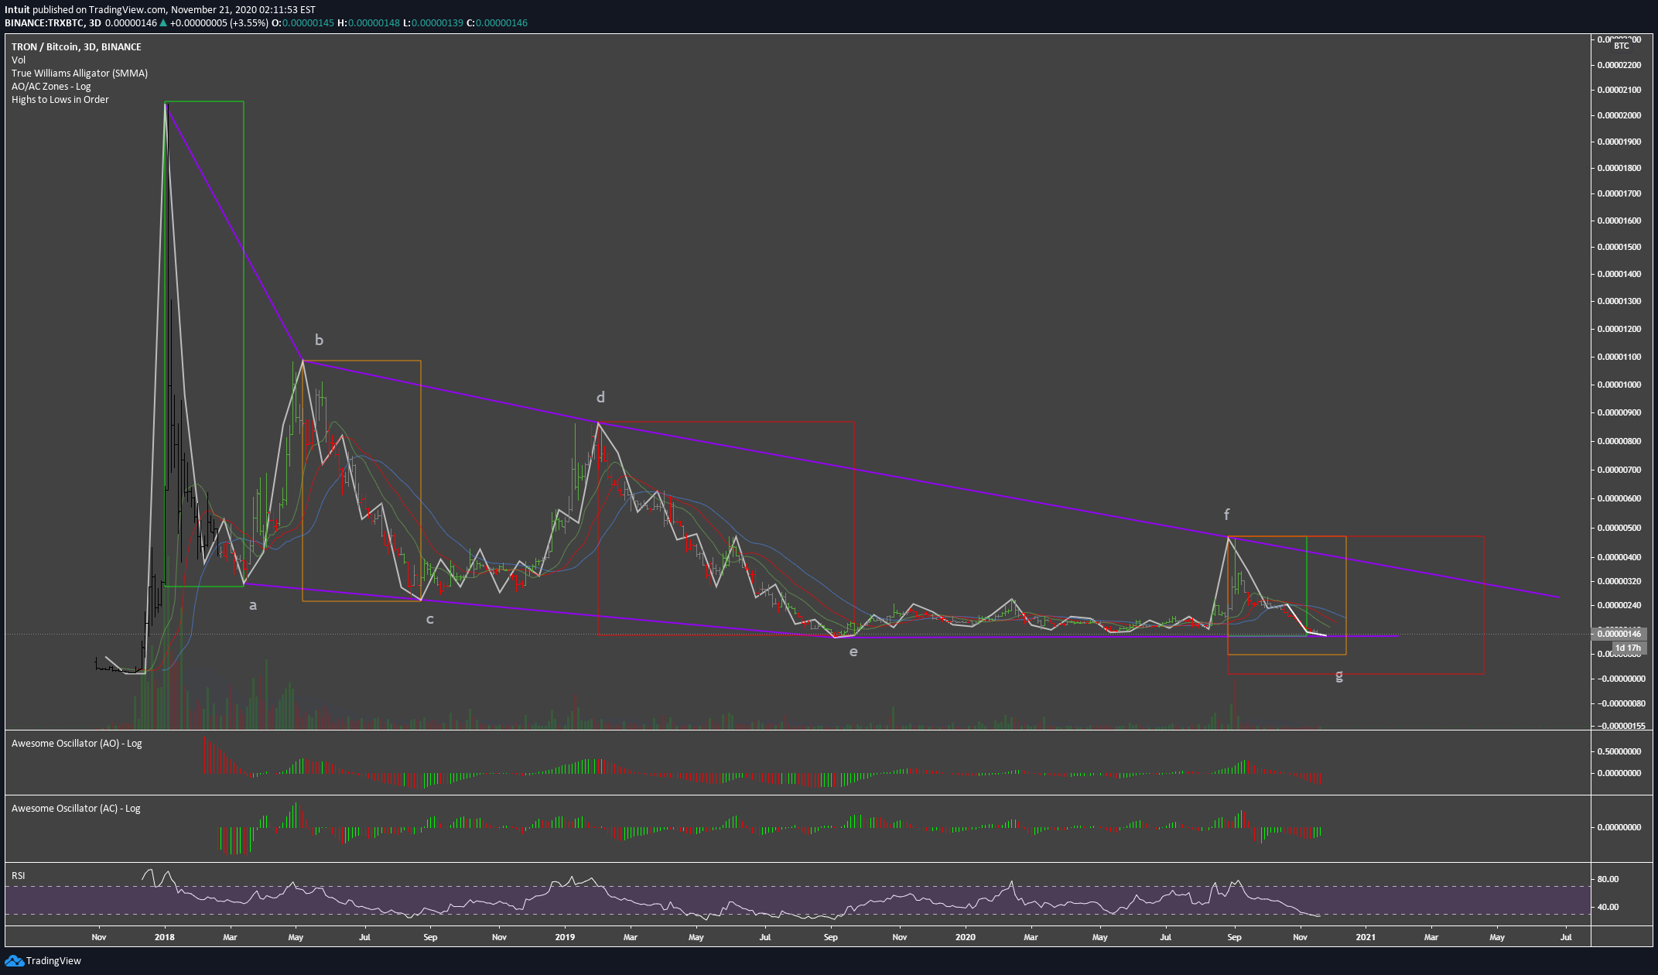Click wave label 'f' on the chart
The width and height of the screenshot is (1658, 975).
[1226, 515]
